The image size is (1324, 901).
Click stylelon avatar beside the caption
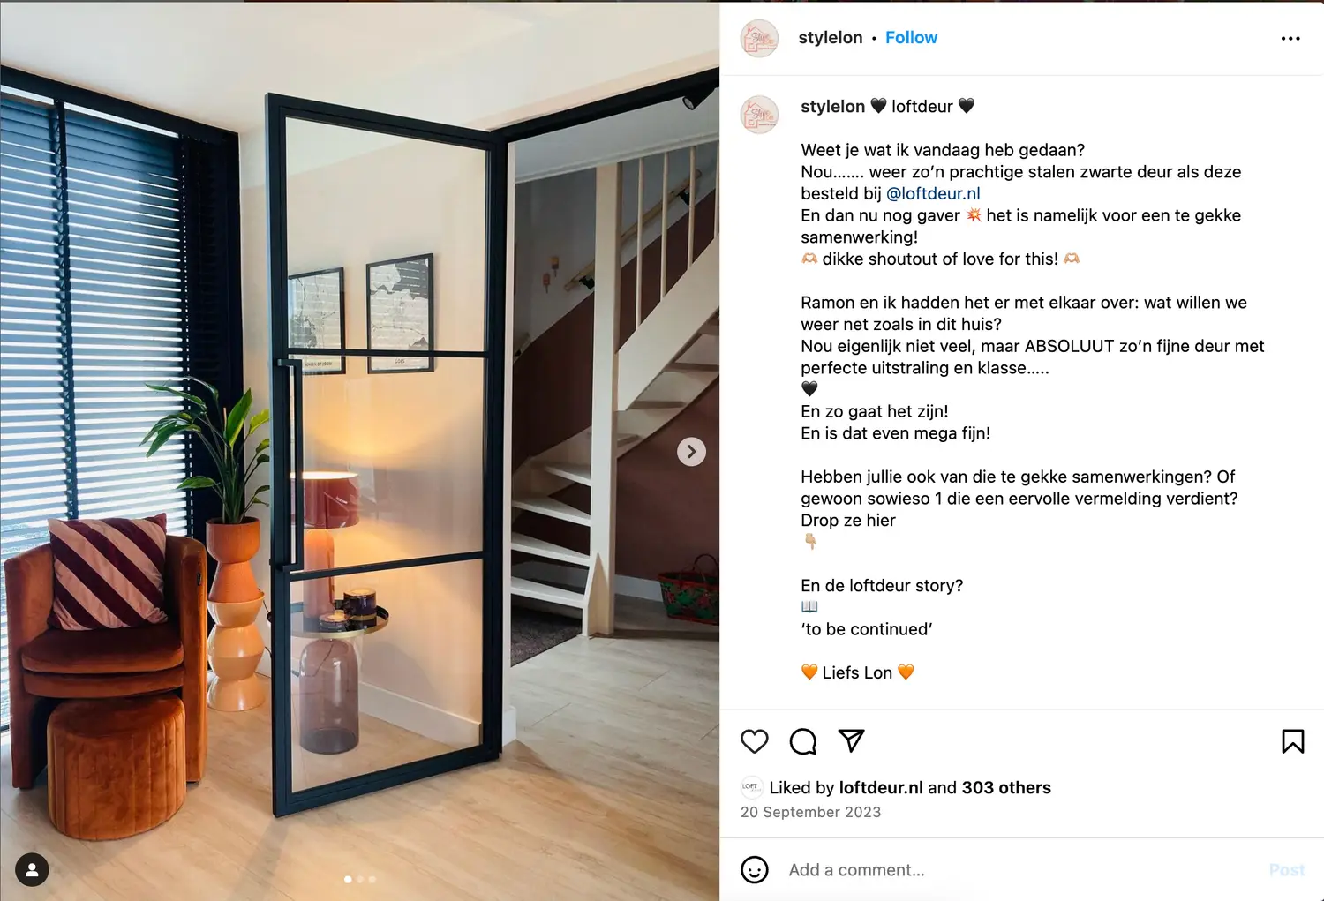pos(759,115)
